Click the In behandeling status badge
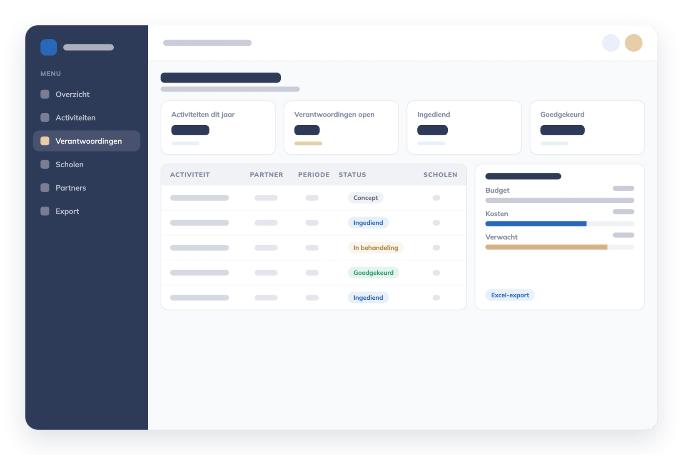Image resolution: width=683 pixels, height=455 pixels. click(376, 248)
